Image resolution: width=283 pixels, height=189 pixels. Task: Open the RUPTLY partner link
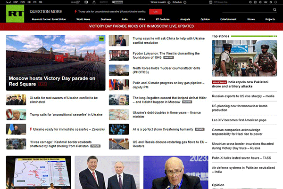click(104, 2)
